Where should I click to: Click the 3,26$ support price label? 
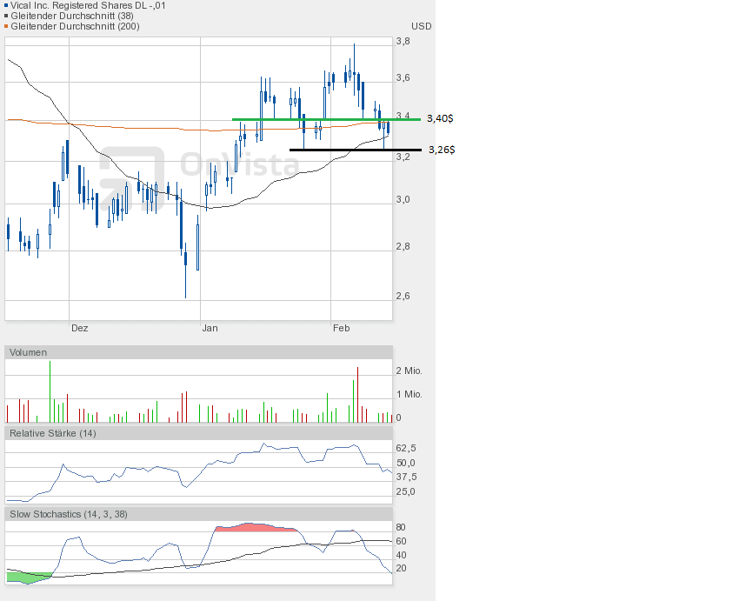pos(440,150)
